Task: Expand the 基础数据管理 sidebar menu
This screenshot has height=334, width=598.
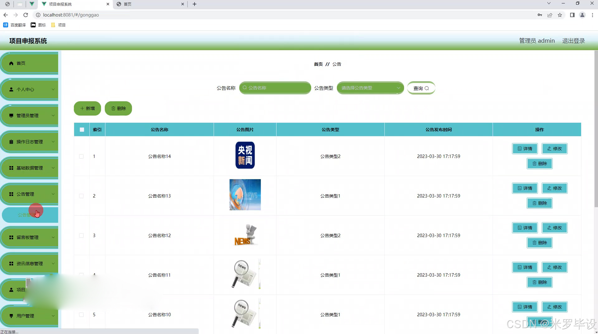Action: point(30,168)
